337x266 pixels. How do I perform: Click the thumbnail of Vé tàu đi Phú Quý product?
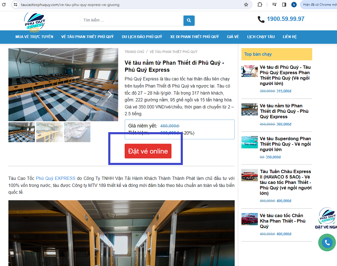coord(249,71)
